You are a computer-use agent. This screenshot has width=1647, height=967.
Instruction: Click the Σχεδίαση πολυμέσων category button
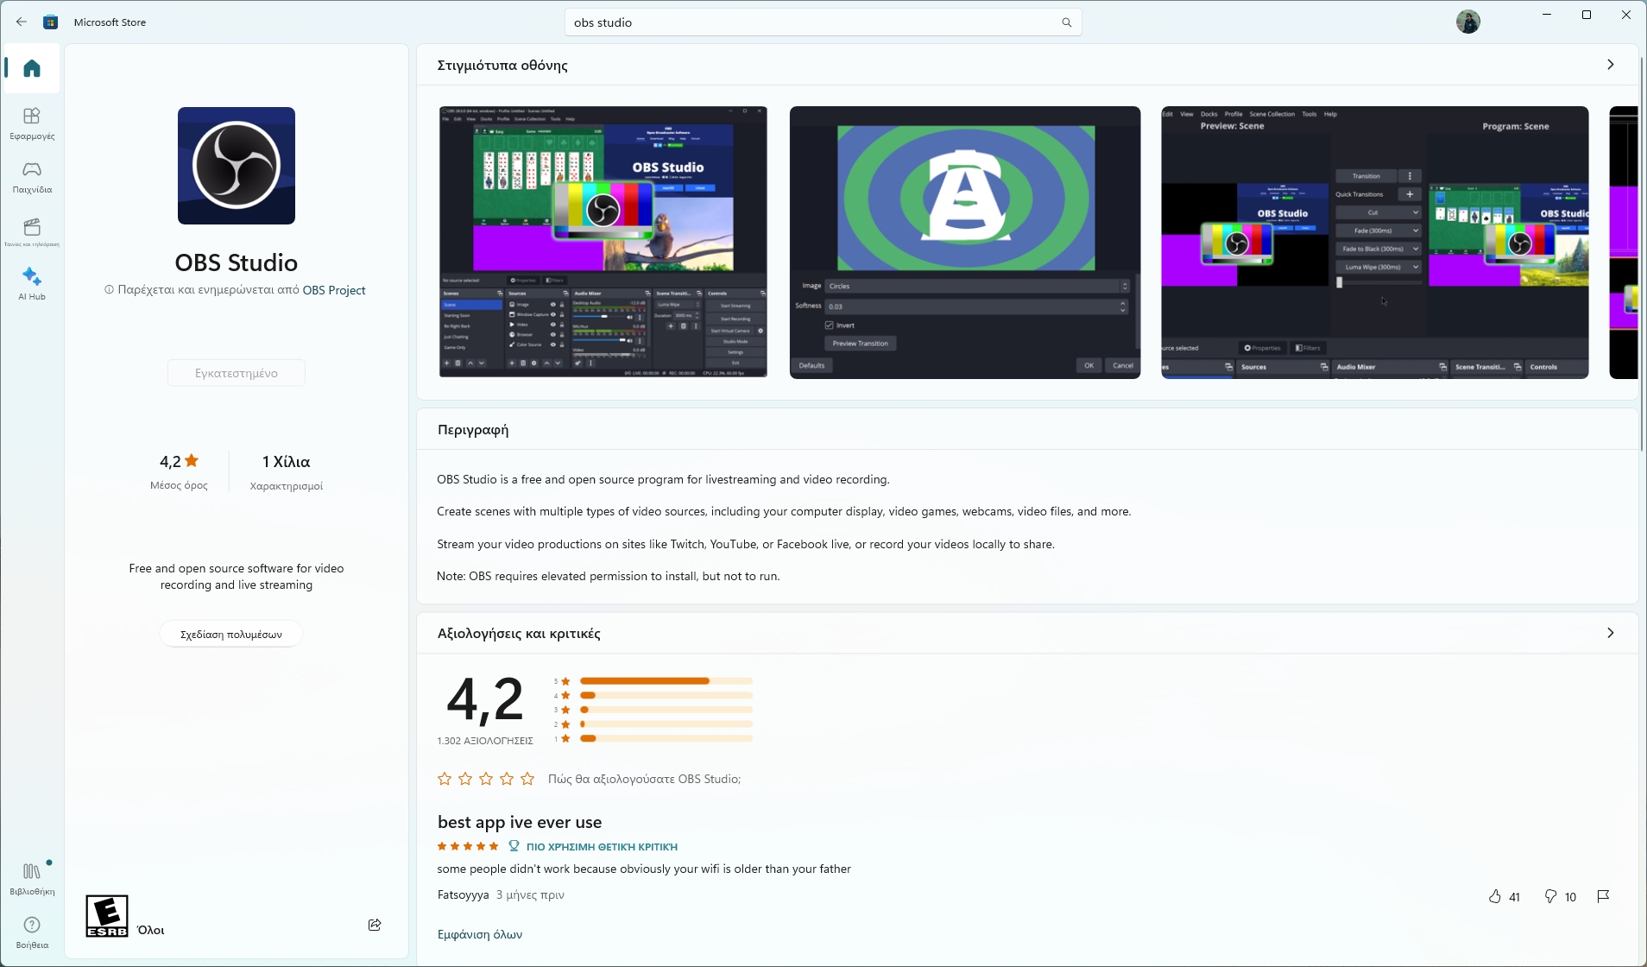tap(231, 634)
